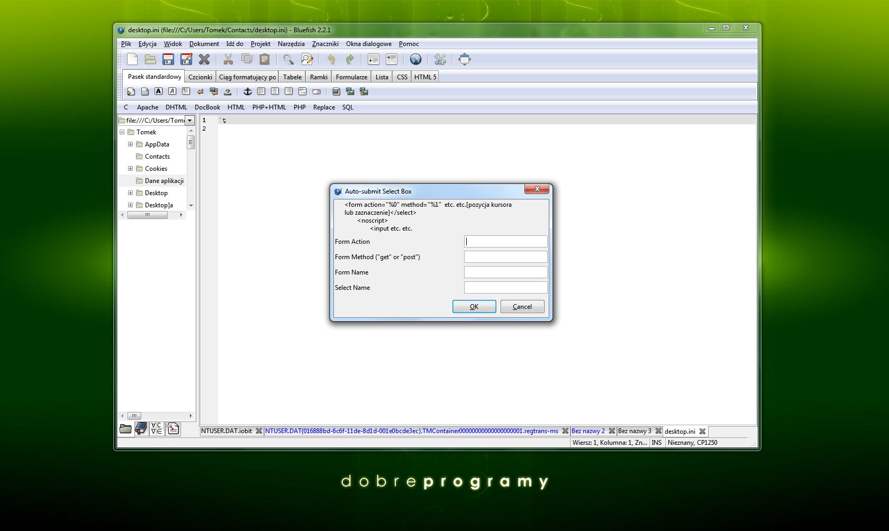Click the copy icon in the toolbar
The image size is (889, 531).
click(247, 59)
